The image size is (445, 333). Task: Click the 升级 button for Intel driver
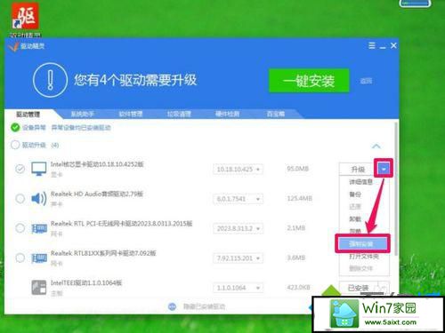point(358,170)
